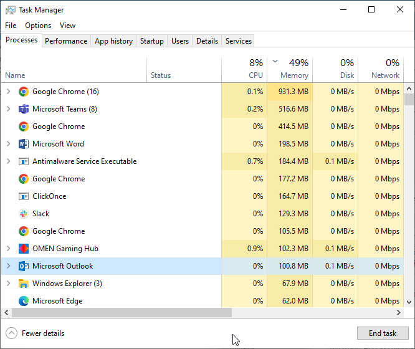Expand the Google Chrome (16) group
This screenshot has height=349, width=415.
click(x=9, y=92)
